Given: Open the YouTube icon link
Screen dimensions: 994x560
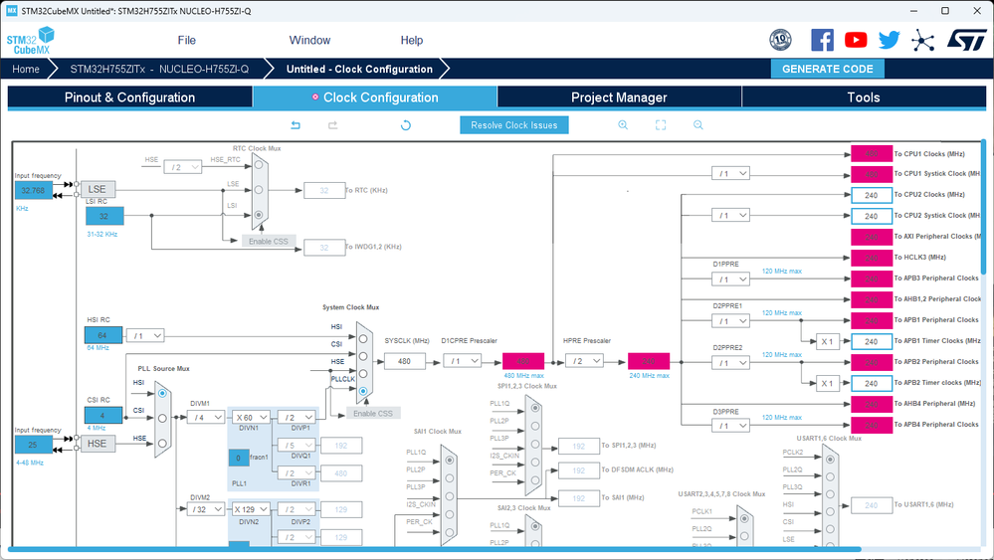Looking at the screenshot, I should pyautogui.click(x=856, y=40).
